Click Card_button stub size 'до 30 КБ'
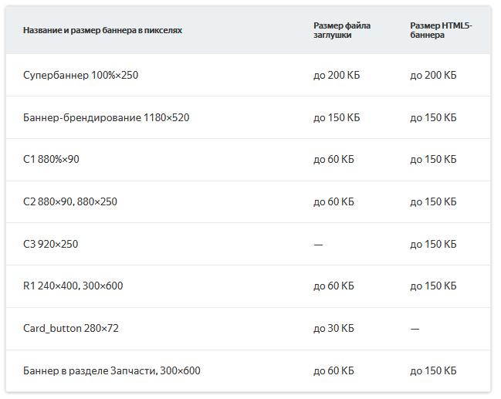 [333, 329]
